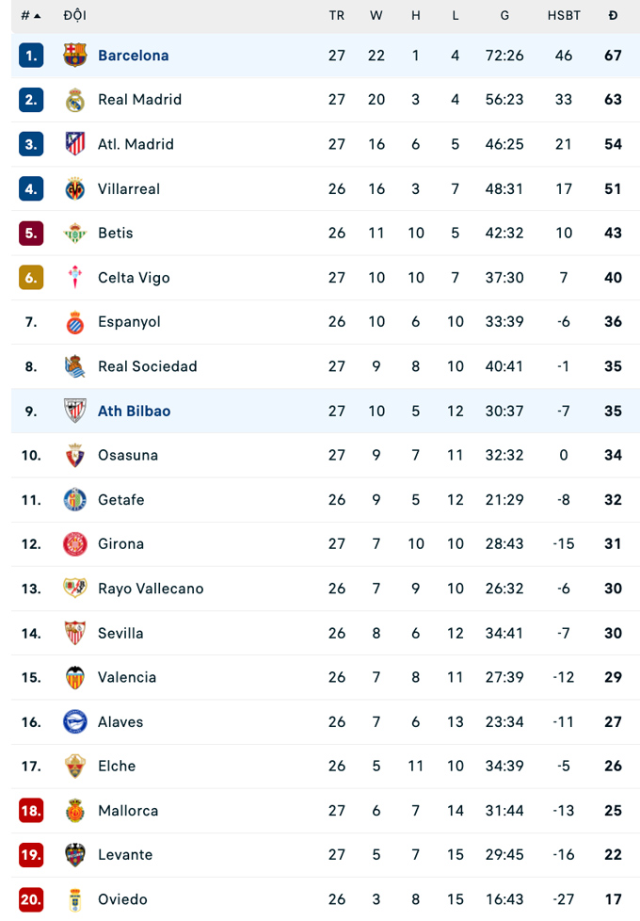Click the Sevilla team crest icon
640x921 pixels.
coord(75,633)
